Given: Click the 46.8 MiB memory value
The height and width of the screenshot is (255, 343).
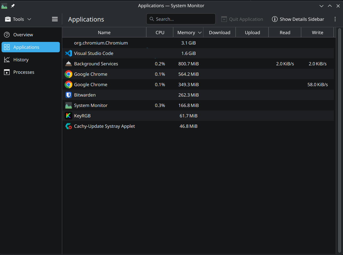Looking at the screenshot, I should [188, 126].
